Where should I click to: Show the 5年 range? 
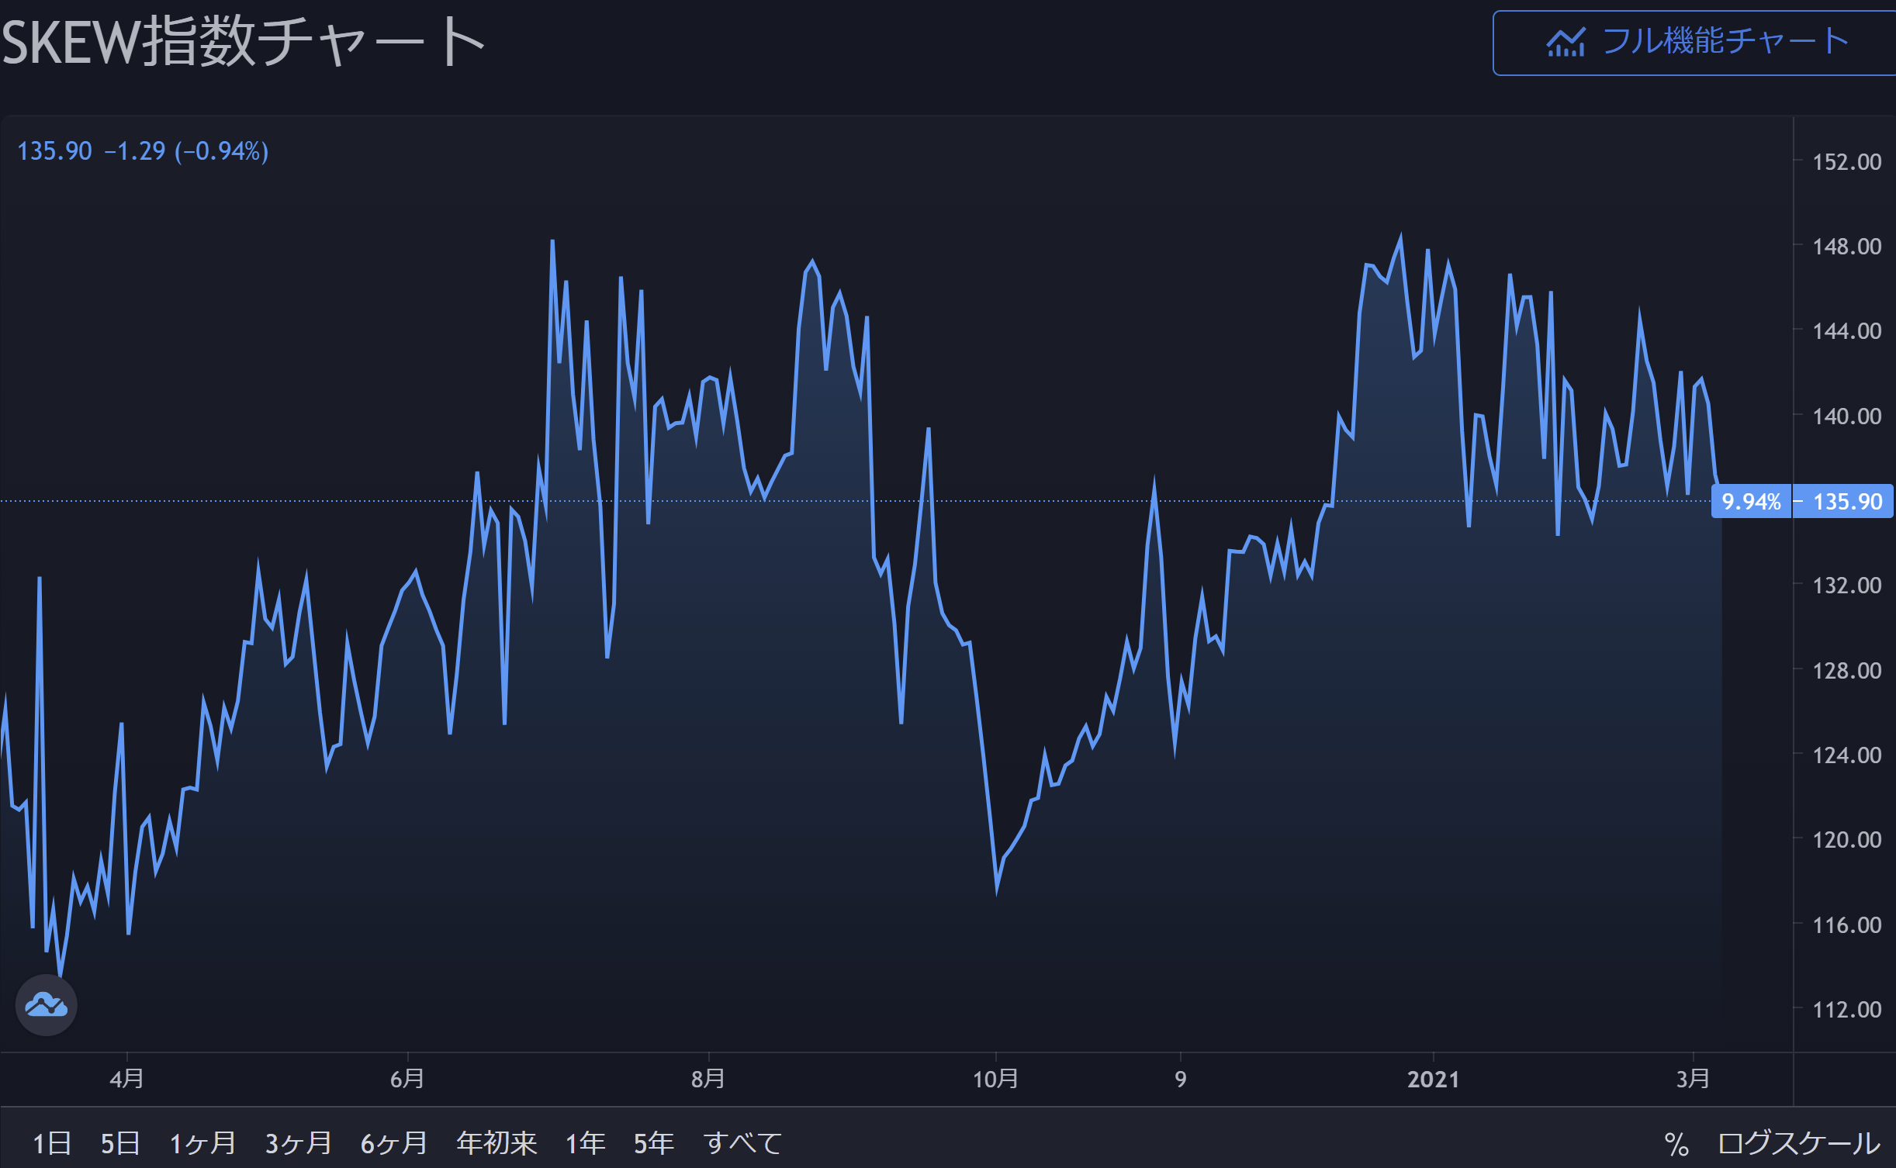pos(653,1143)
